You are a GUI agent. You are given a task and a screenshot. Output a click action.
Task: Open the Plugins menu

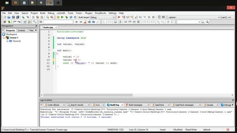89,13
